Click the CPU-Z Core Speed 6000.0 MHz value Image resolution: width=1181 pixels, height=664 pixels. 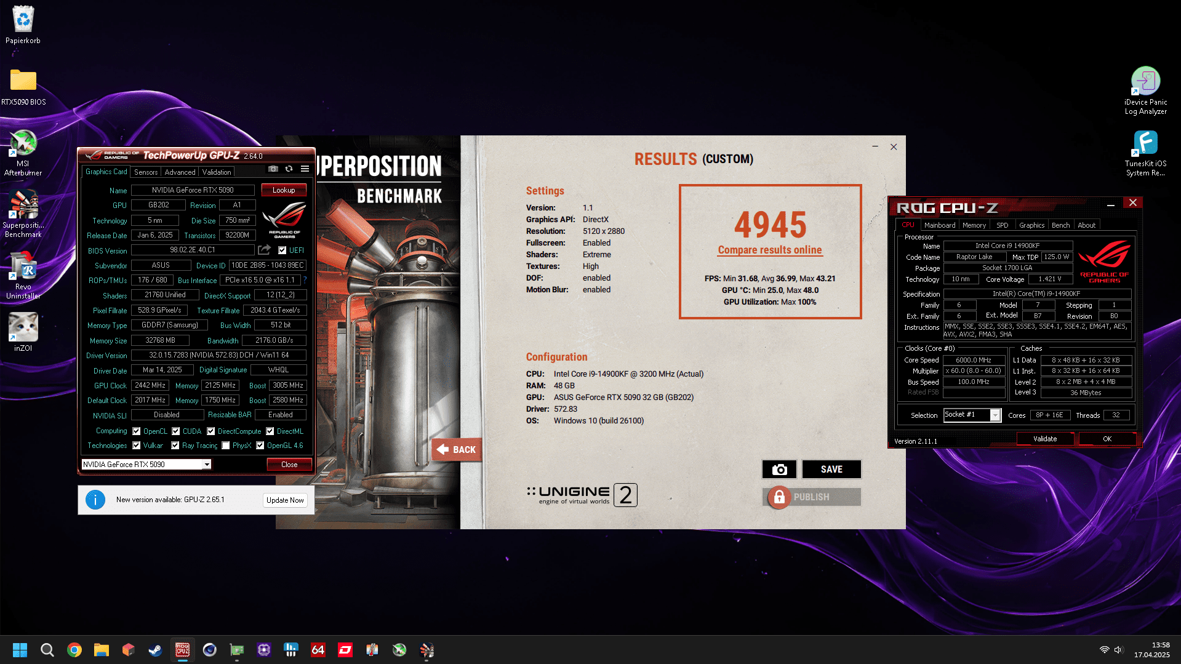click(974, 360)
